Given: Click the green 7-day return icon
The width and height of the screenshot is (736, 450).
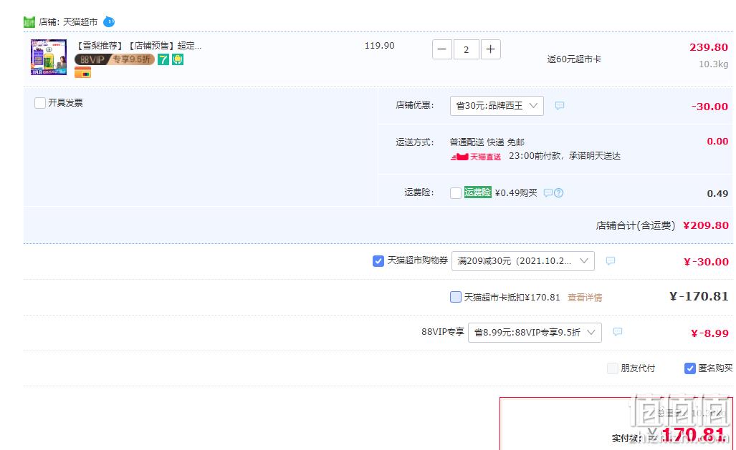Looking at the screenshot, I should [163, 59].
